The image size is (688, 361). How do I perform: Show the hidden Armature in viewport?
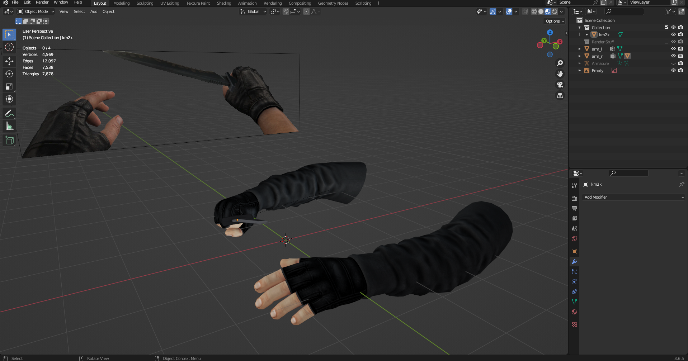click(673, 63)
